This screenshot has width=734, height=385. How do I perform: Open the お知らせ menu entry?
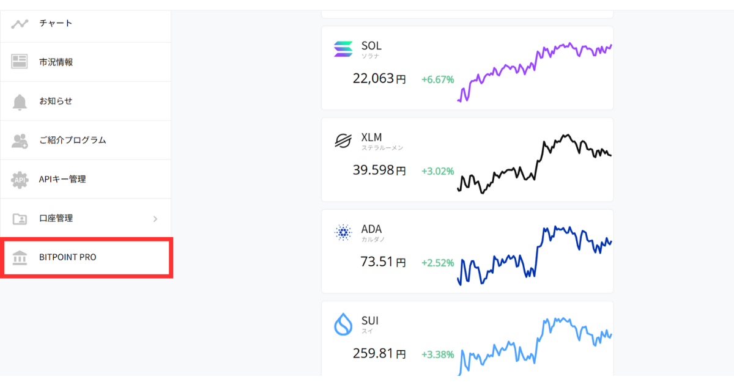tap(56, 101)
